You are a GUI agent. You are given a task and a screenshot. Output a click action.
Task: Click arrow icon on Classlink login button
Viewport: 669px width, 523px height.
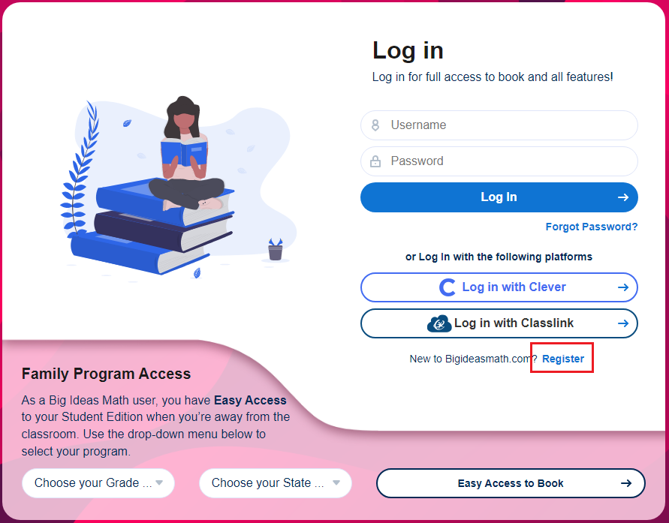tap(623, 323)
